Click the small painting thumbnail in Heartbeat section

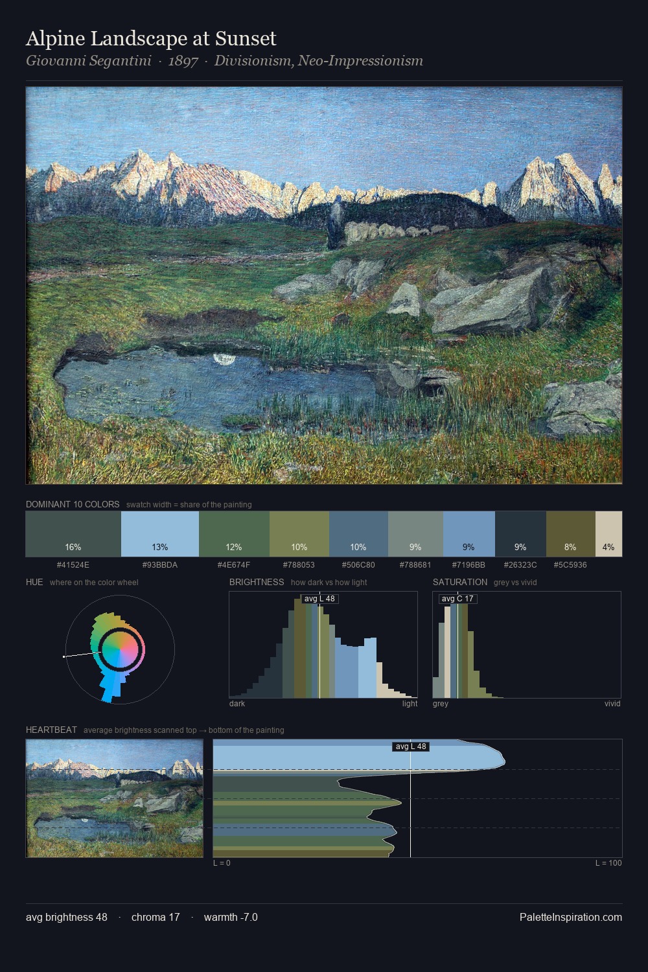pos(115,798)
